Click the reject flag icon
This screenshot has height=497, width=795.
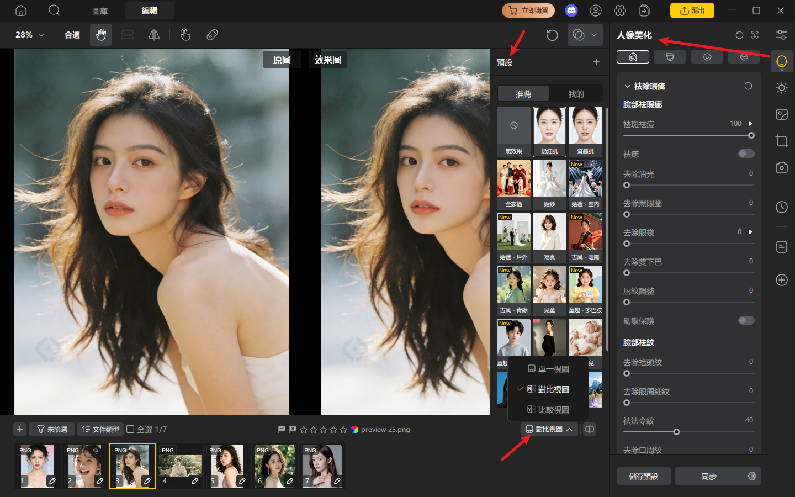(293, 429)
